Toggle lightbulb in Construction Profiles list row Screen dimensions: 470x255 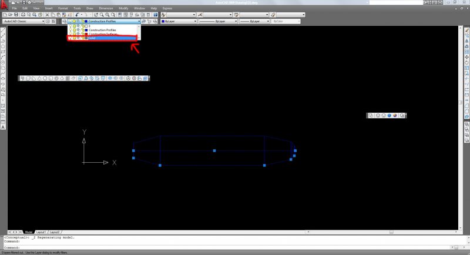coord(70,30)
